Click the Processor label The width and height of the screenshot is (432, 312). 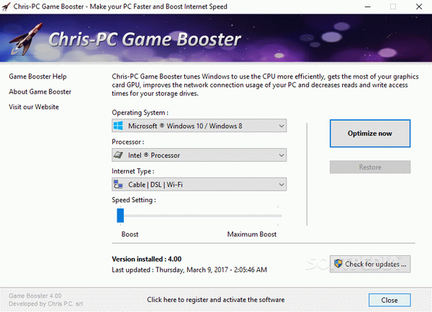point(128,142)
